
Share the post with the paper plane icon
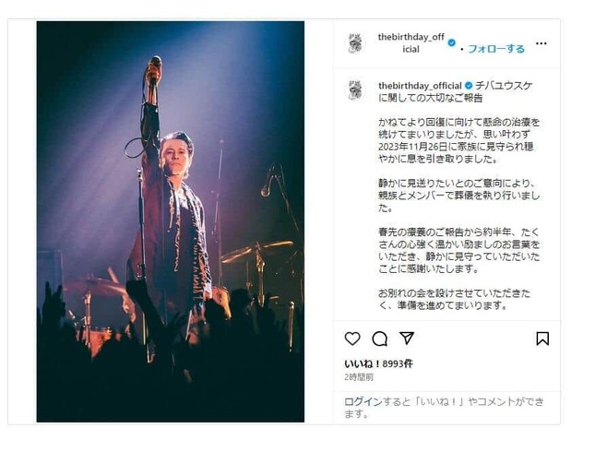pyautogui.click(x=407, y=338)
